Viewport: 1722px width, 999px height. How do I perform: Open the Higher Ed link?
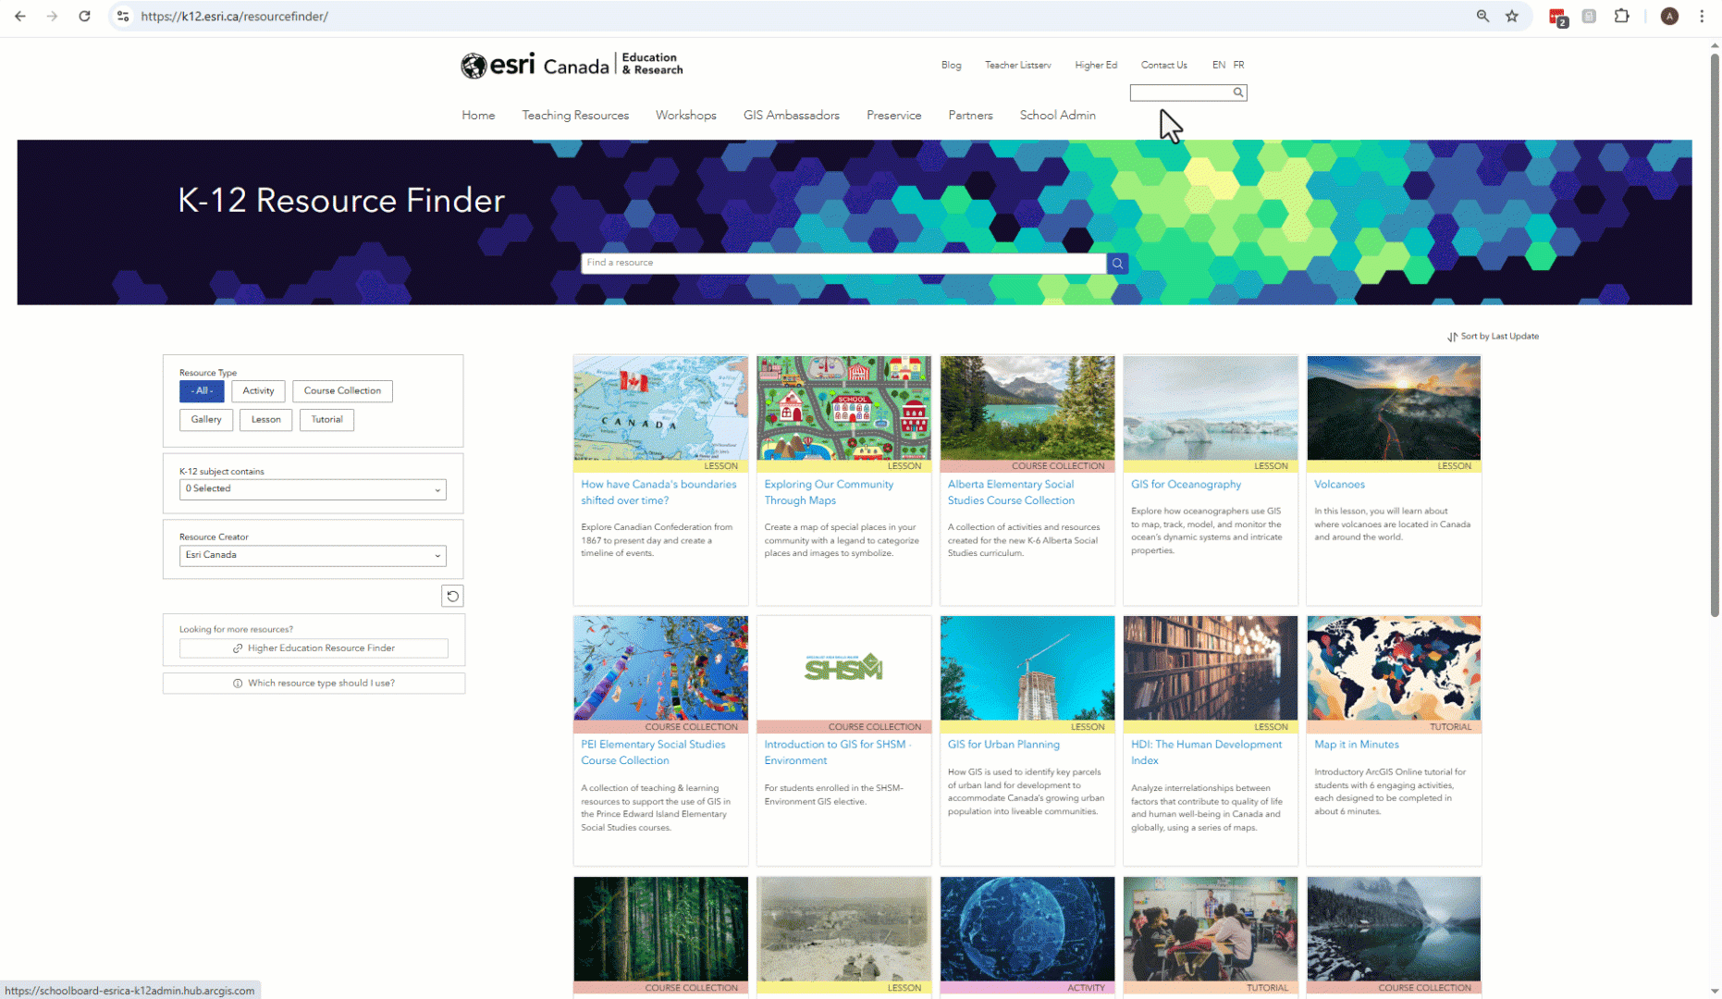point(1096,65)
